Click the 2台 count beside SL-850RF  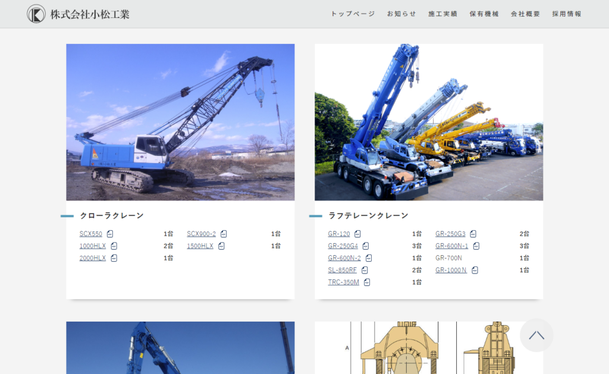[x=417, y=270]
